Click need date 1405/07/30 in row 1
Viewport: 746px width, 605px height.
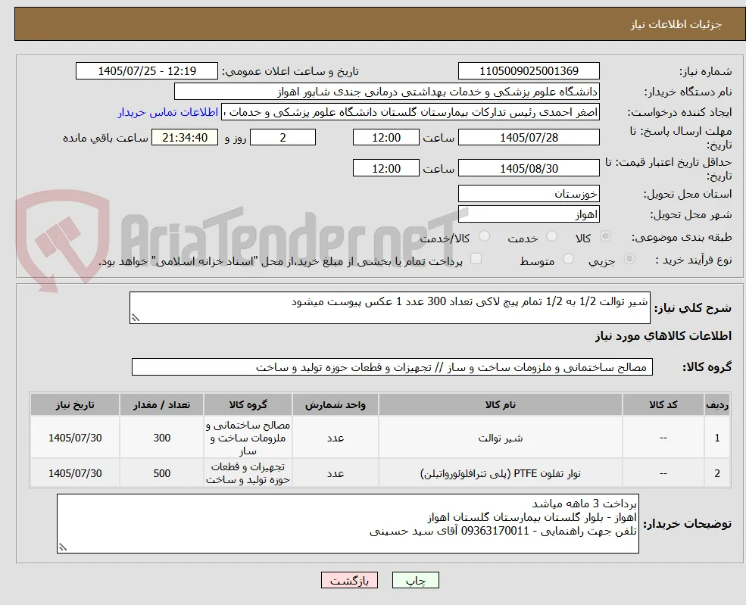[x=75, y=438]
